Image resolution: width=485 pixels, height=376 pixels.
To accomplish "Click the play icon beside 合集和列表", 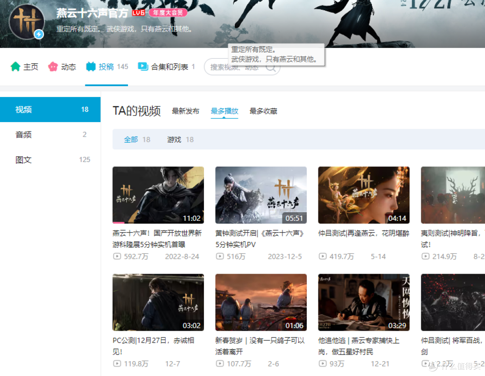I will (x=143, y=66).
